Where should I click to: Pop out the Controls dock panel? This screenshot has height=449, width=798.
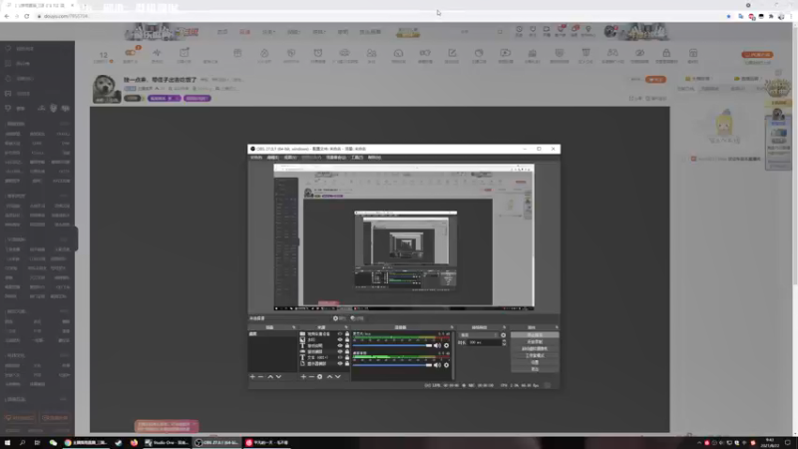pyautogui.click(x=557, y=327)
